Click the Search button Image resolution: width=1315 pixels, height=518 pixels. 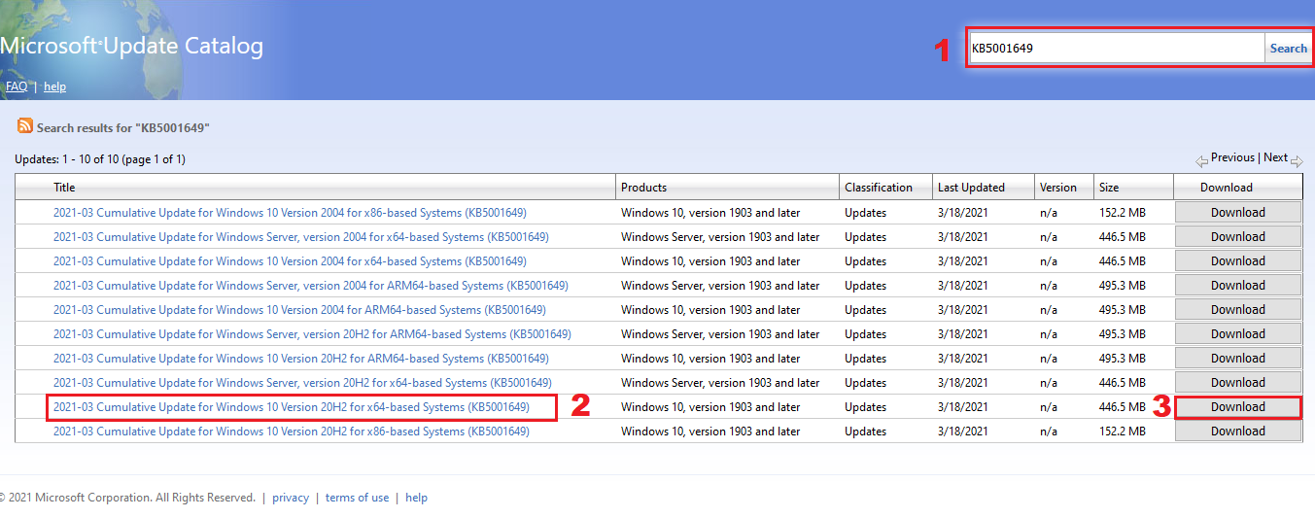1288,48
